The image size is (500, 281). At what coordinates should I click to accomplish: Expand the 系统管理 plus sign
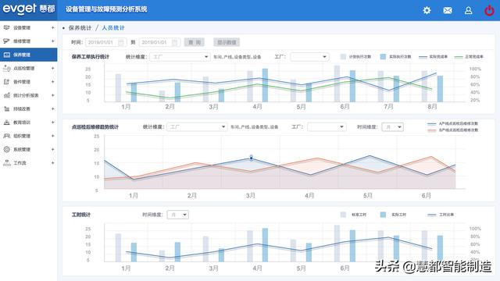[52, 149]
